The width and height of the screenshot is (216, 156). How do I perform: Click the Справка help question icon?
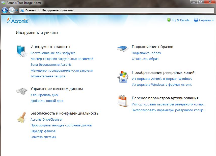(x=196, y=20)
